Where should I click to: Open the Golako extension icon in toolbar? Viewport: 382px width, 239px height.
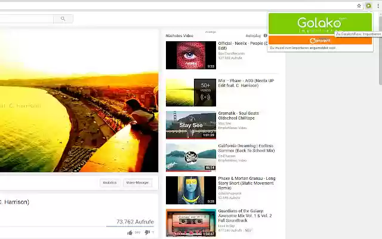point(369,5)
